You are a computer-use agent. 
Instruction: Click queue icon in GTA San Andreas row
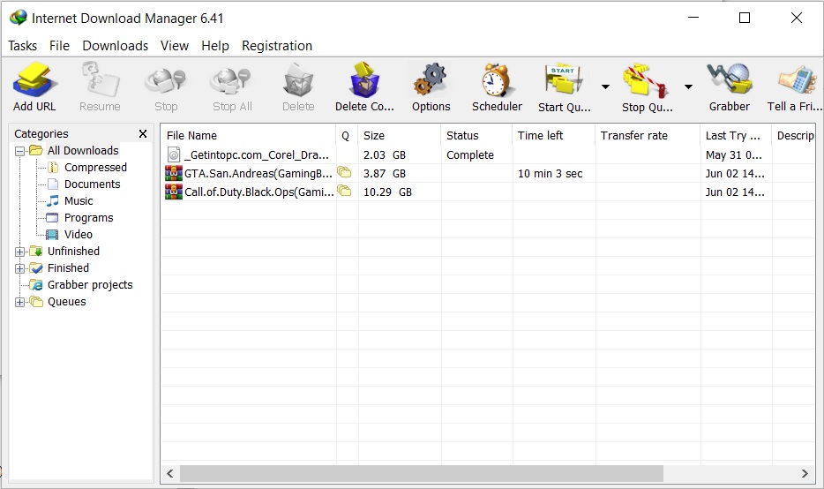[344, 172]
